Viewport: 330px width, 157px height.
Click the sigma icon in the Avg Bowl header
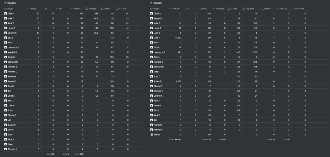[x=243, y=9]
